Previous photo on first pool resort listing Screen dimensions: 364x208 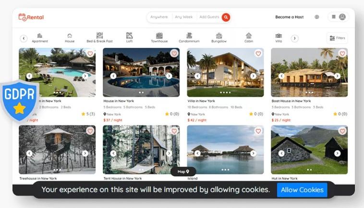[29, 76]
